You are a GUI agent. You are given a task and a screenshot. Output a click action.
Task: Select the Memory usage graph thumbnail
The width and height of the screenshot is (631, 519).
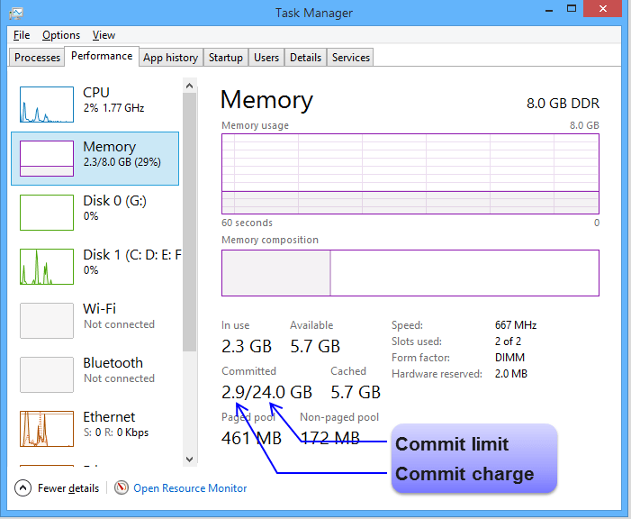point(47,159)
